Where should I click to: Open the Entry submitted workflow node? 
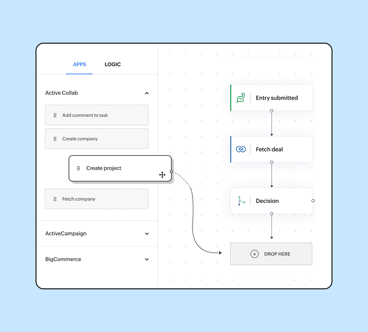[x=276, y=97]
